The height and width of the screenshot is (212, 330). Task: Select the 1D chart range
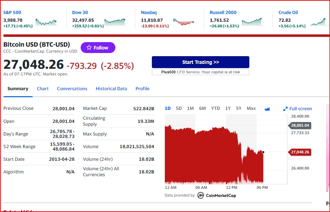[x=168, y=108]
